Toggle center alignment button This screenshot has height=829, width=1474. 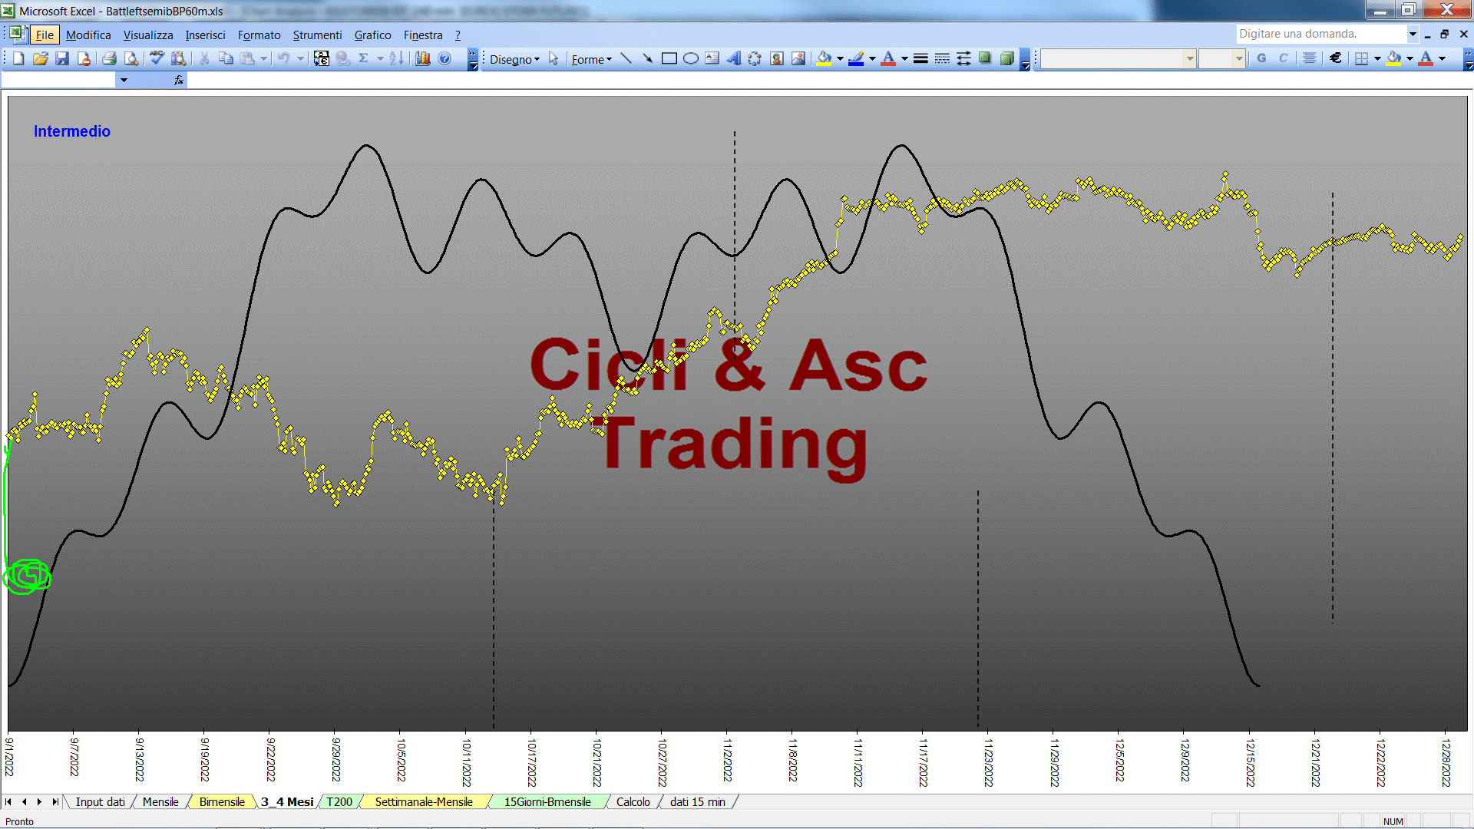[1310, 58]
